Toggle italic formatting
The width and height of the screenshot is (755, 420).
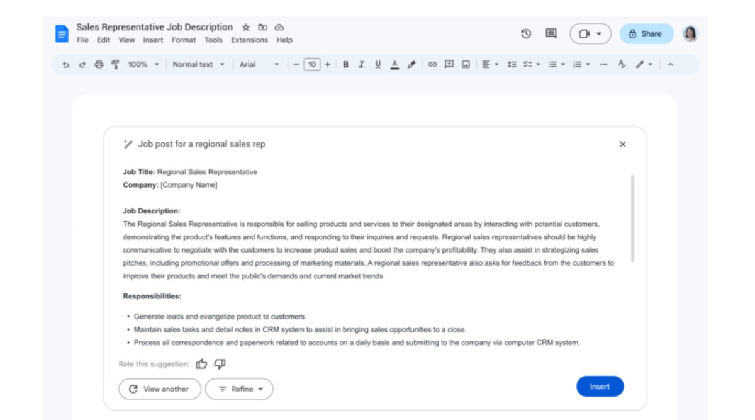[x=361, y=64]
